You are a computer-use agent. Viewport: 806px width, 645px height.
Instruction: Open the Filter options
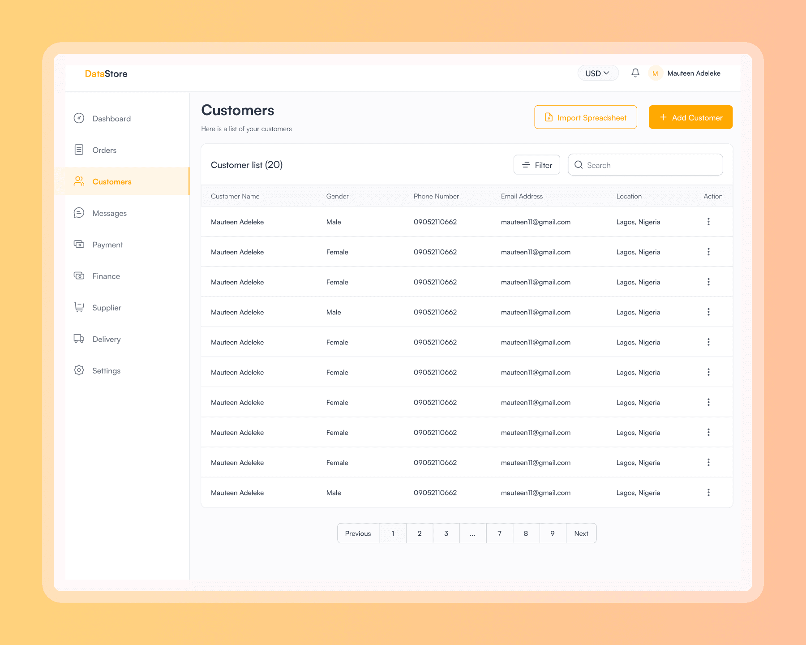[536, 165]
